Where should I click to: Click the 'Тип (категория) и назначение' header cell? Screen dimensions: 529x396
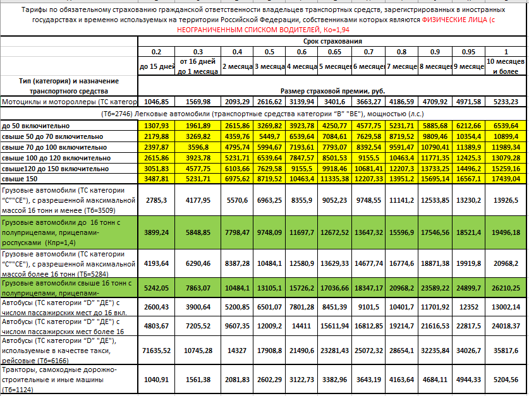click(x=69, y=85)
